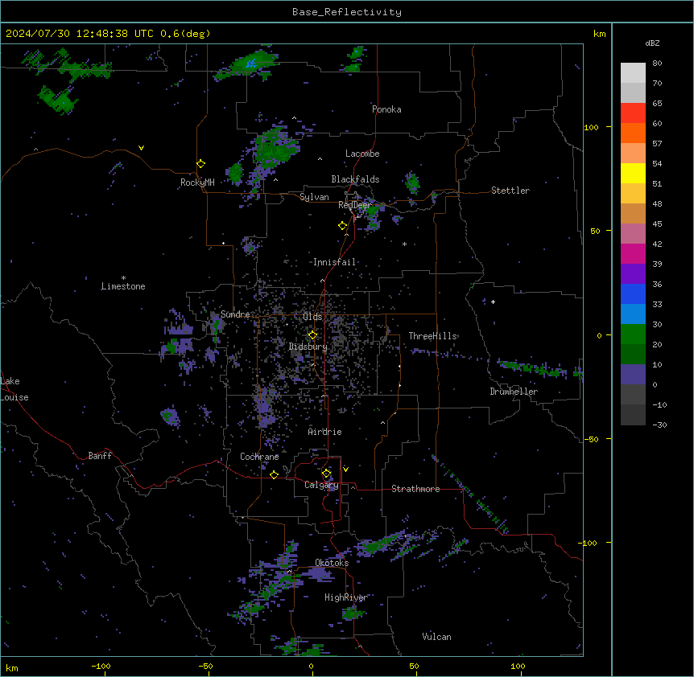Click the Stettler city label
Image resolution: width=694 pixels, height=677 pixels.
coord(510,191)
